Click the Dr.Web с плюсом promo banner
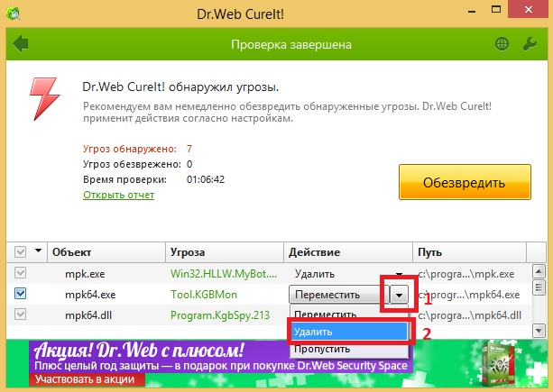 tap(276, 363)
